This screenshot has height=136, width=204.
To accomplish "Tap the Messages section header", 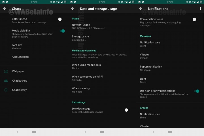I will coord(145,36).
